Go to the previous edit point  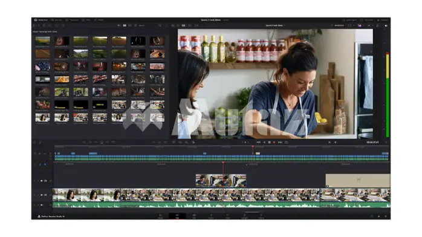[329, 142]
